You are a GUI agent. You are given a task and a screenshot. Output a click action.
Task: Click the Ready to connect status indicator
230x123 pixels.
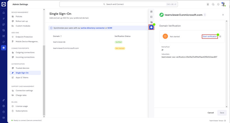[26, 120]
